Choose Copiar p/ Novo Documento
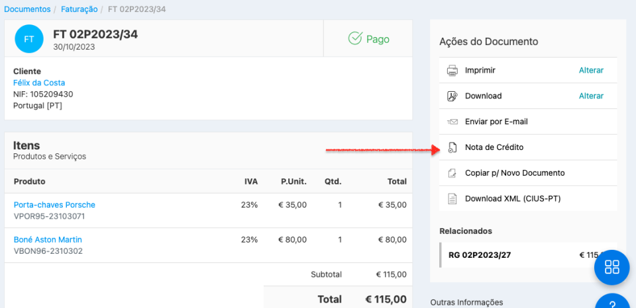 coord(515,173)
